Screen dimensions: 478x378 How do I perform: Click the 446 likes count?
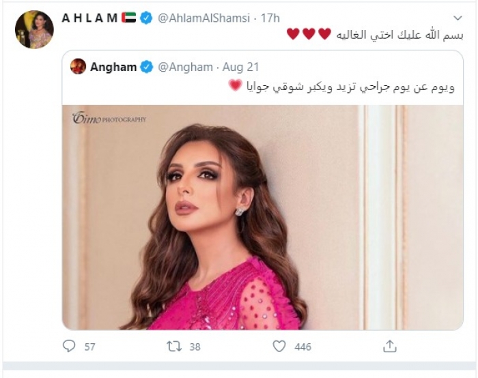pos(303,347)
